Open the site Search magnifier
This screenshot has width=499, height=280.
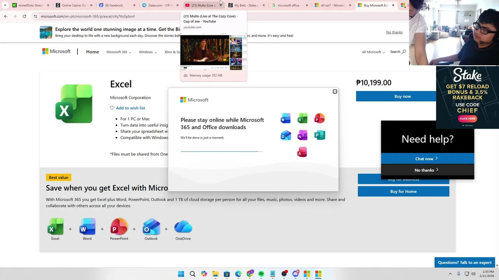click(404, 52)
